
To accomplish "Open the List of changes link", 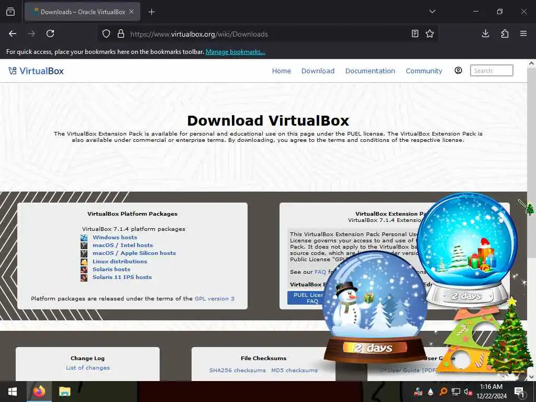I will click(88, 367).
